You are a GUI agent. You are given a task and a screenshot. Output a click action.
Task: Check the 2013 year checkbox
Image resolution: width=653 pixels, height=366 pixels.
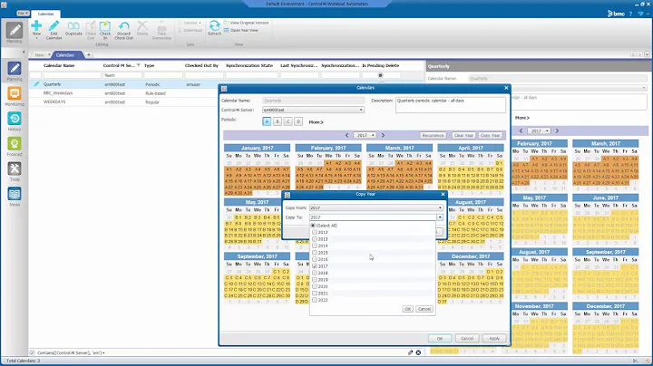pyautogui.click(x=315, y=239)
